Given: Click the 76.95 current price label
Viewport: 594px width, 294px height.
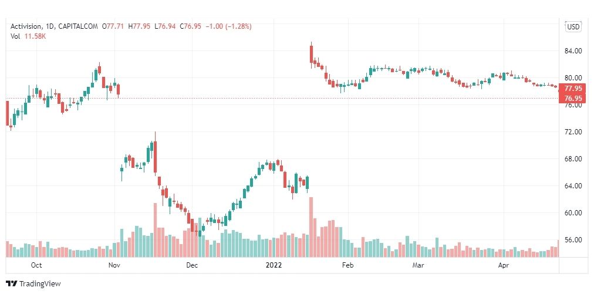Looking at the screenshot, I should (x=572, y=98).
